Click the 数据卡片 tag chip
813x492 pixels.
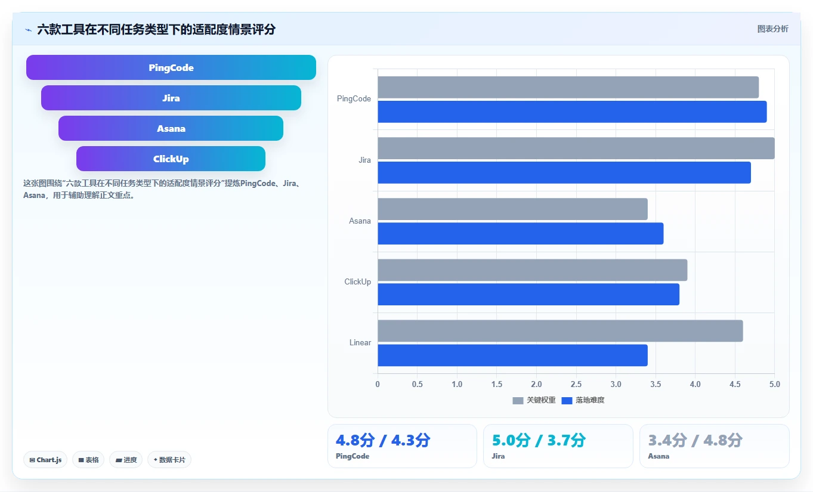coord(169,460)
